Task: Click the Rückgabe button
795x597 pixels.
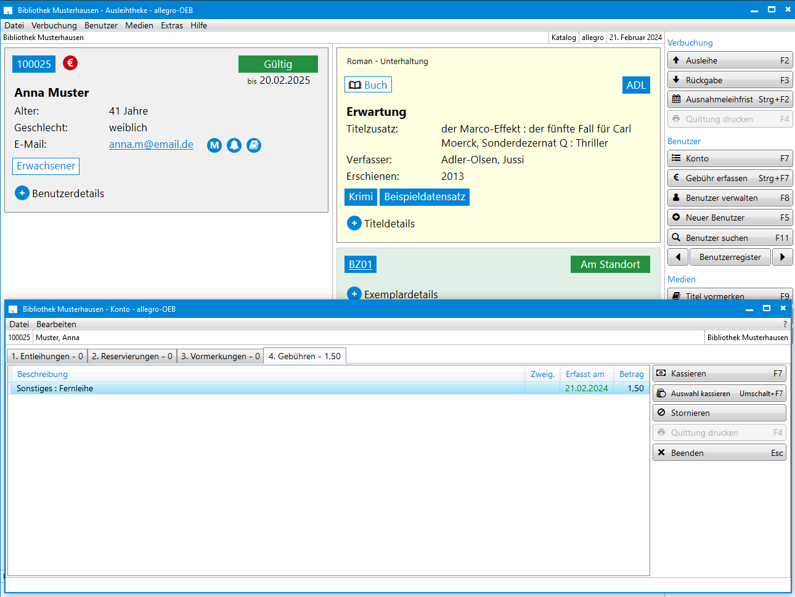Action: coord(730,80)
